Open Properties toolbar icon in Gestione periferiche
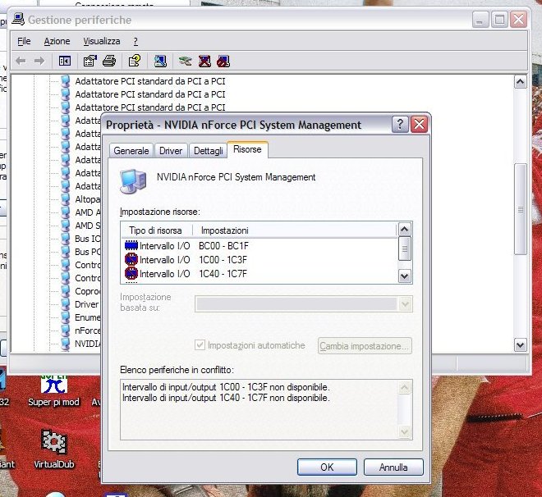Viewport: 542px width, 497px height. [x=90, y=61]
